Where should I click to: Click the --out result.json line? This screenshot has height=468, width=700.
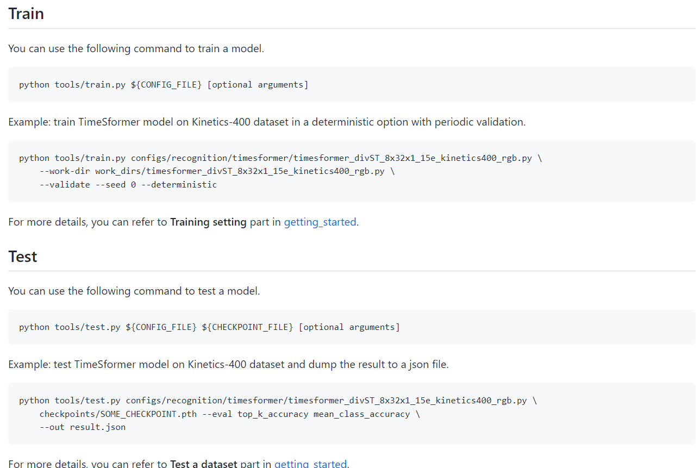click(83, 427)
